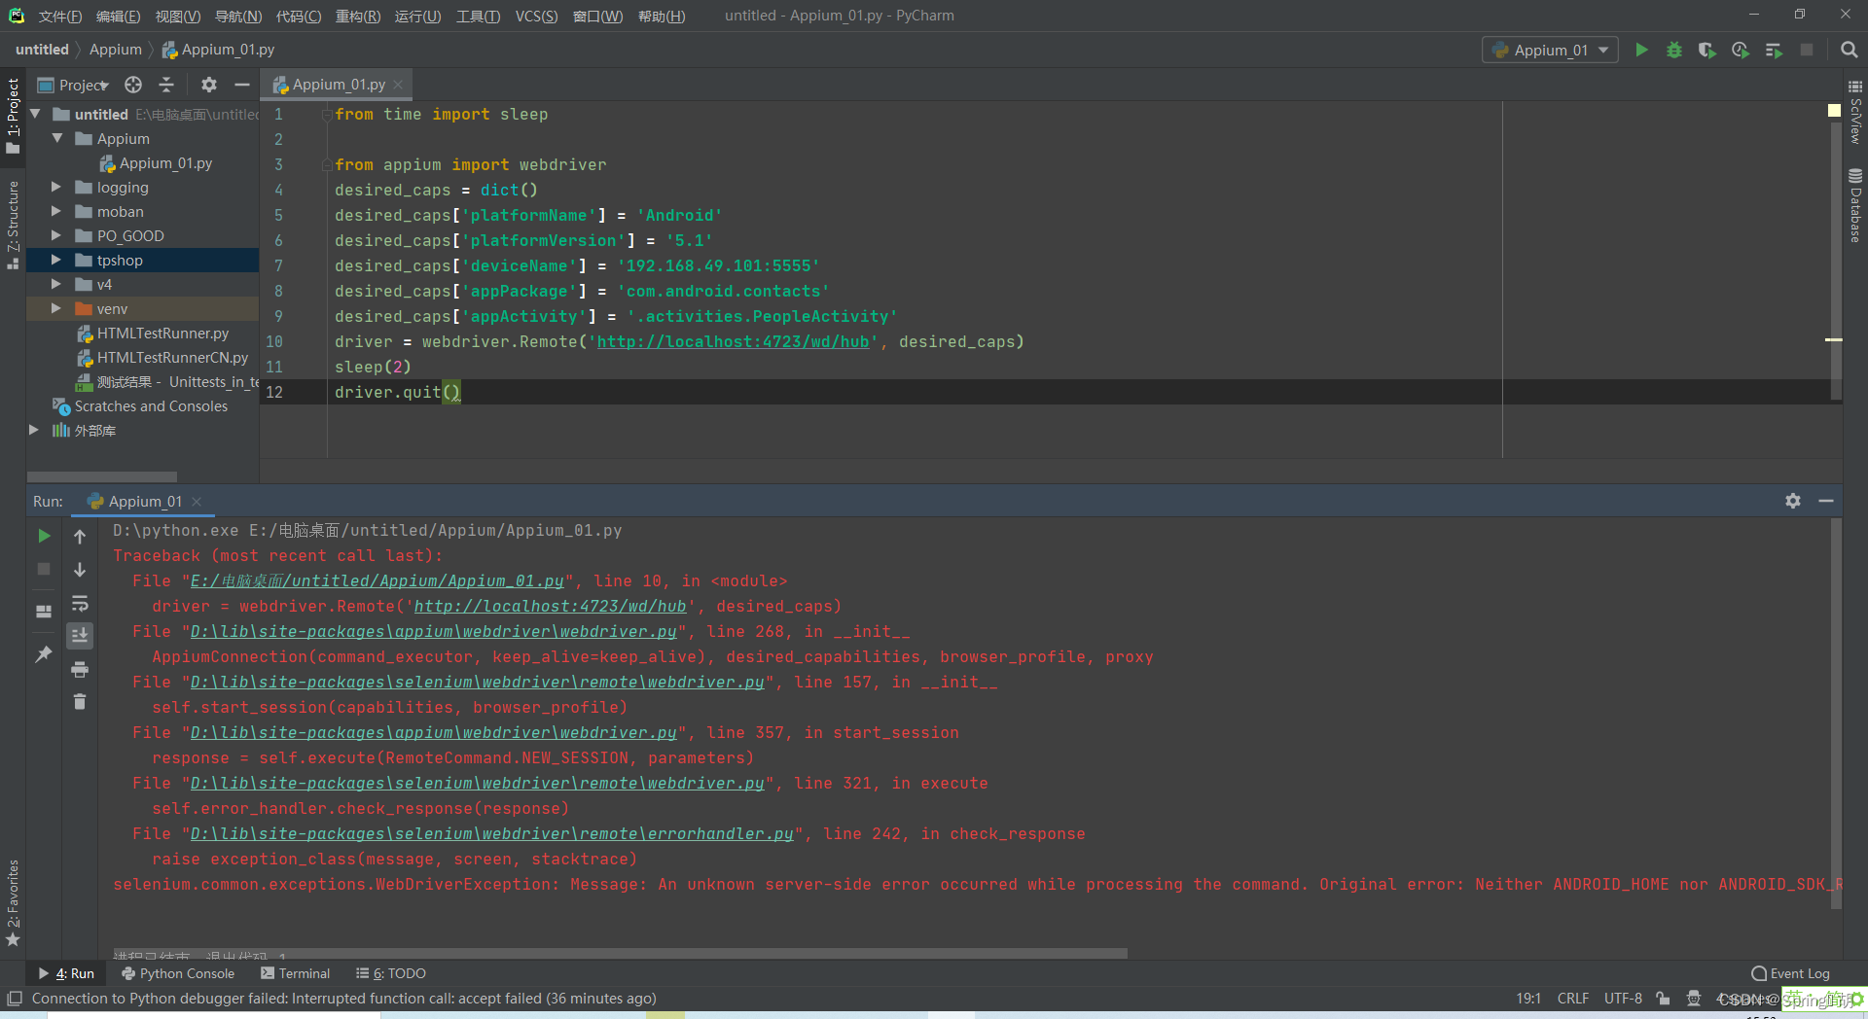Run with coverage from the shield icon

pos(1706,50)
